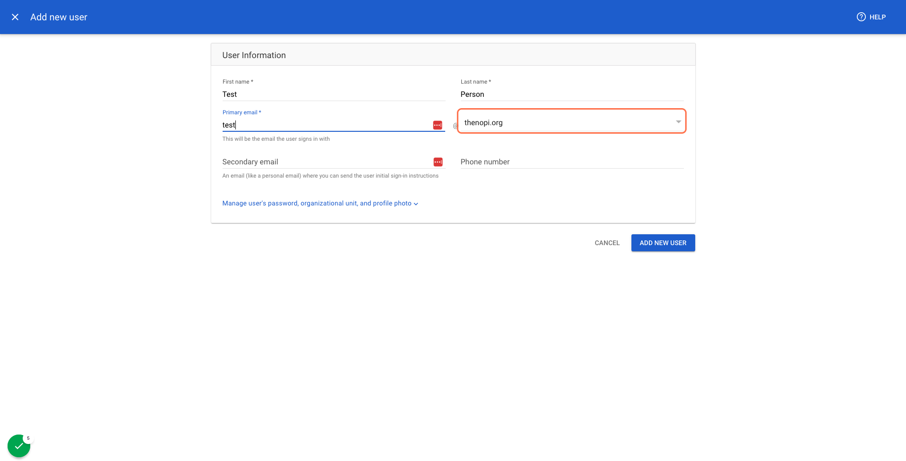This screenshot has height=461, width=906.
Task: Click the CANCEL button
Action: [x=607, y=243]
